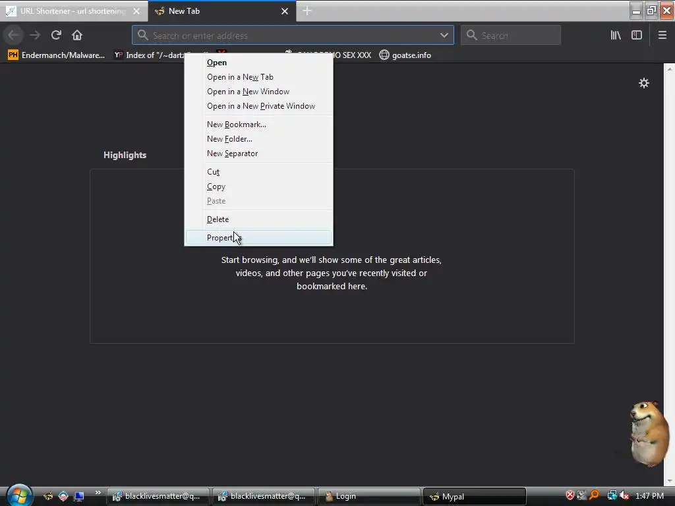The image size is (675, 506).
Task: Close the URL Shortener tab
Action: [x=136, y=11]
